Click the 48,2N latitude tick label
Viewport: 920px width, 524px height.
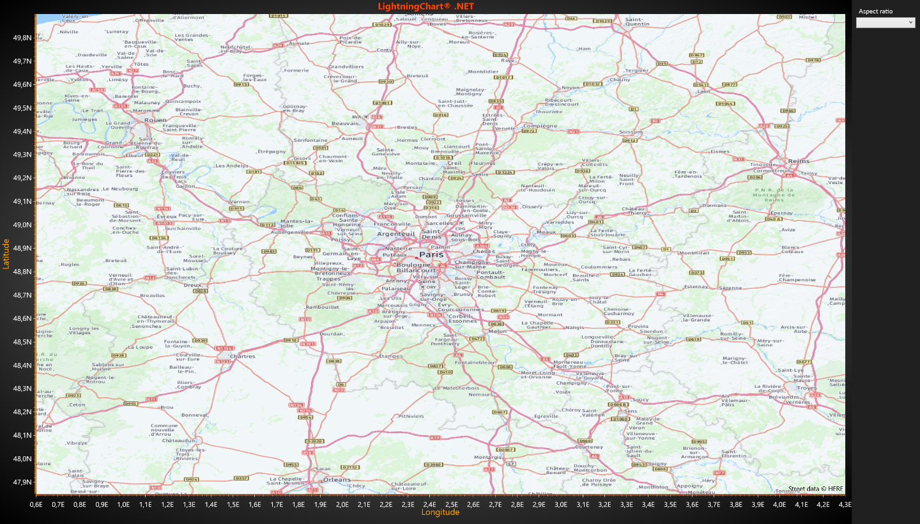tap(22, 412)
